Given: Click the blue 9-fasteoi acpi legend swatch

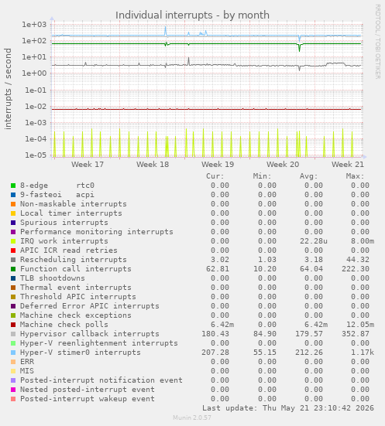Looking at the screenshot, I should pos(13,195).
